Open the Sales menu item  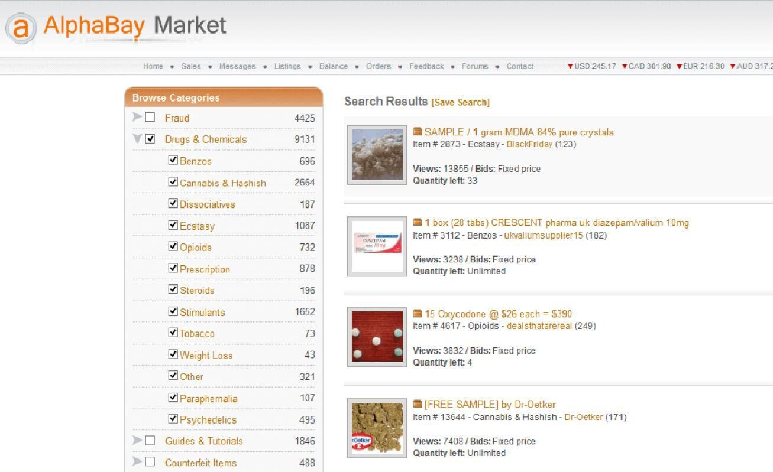(x=191, y=66)
